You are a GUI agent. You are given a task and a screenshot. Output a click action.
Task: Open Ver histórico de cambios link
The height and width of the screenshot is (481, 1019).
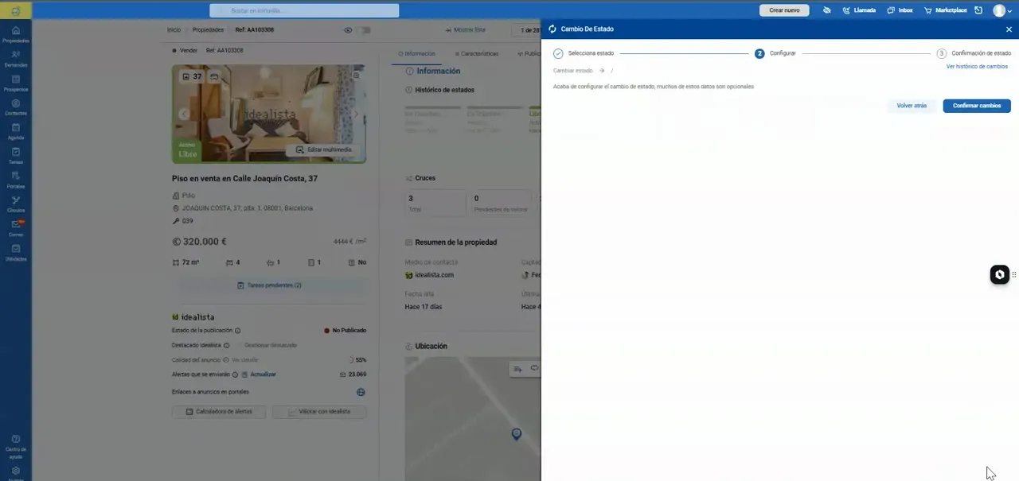977,67
